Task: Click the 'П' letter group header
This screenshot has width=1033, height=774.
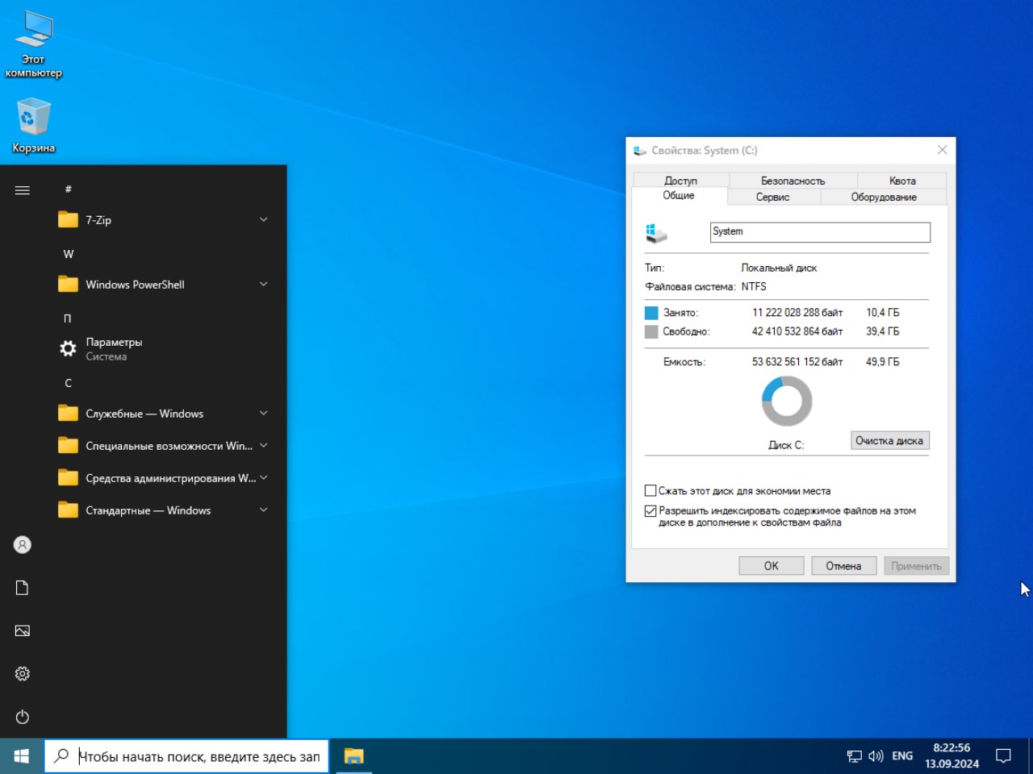Action: point(69,318)
